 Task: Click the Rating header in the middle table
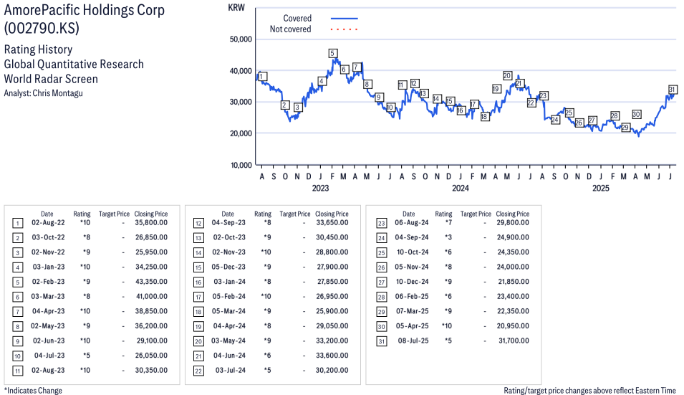[x=263, y=214]
